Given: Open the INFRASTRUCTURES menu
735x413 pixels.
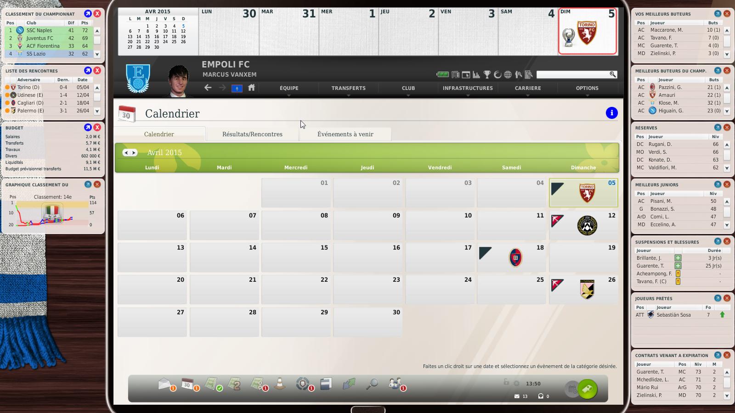Looking at the screenshot, I should coord(468,88).
